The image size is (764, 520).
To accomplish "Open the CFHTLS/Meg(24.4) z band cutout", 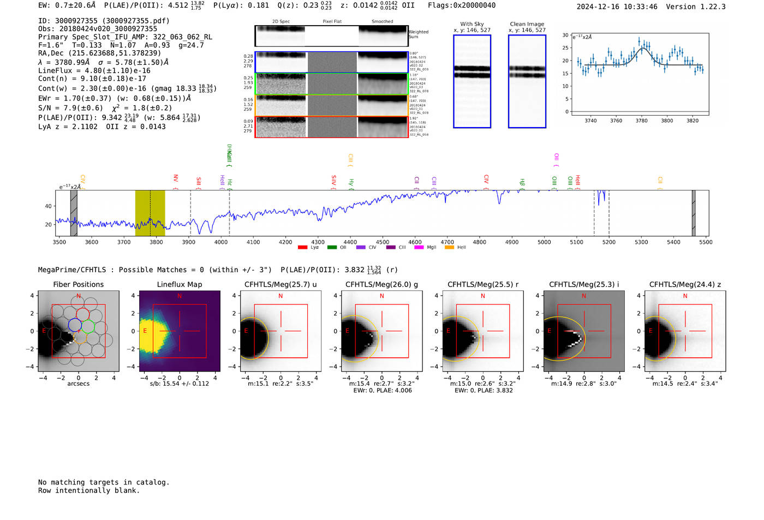I will coord(685,331).
